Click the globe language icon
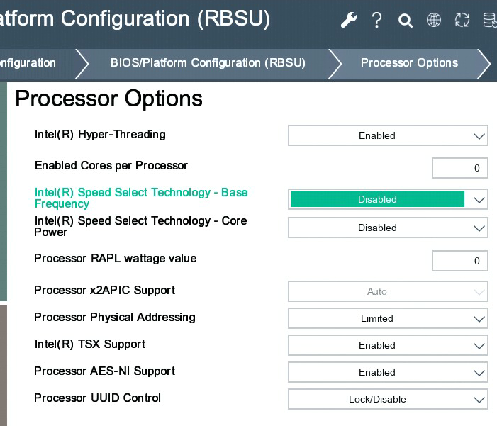This screenshot has width=497, height=426. click(x=434, y=21)
